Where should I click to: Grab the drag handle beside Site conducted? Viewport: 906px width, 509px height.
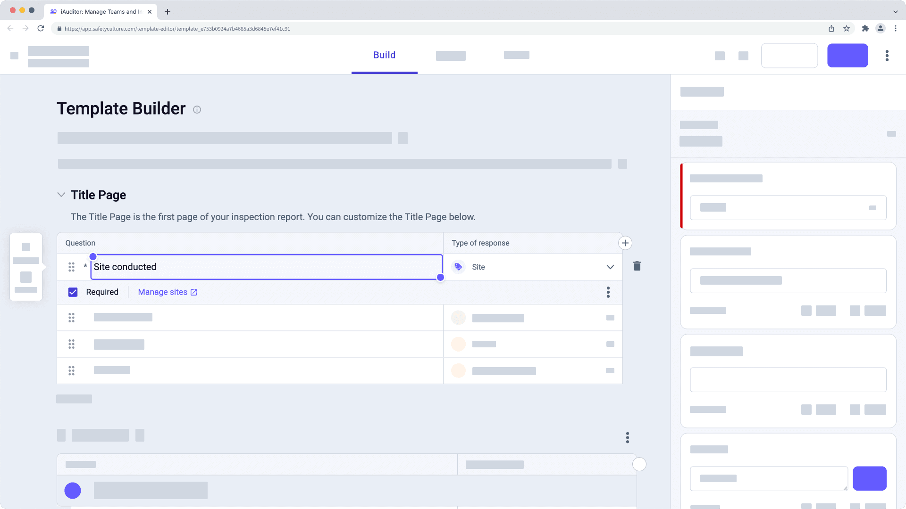click(x=72, y=267)
